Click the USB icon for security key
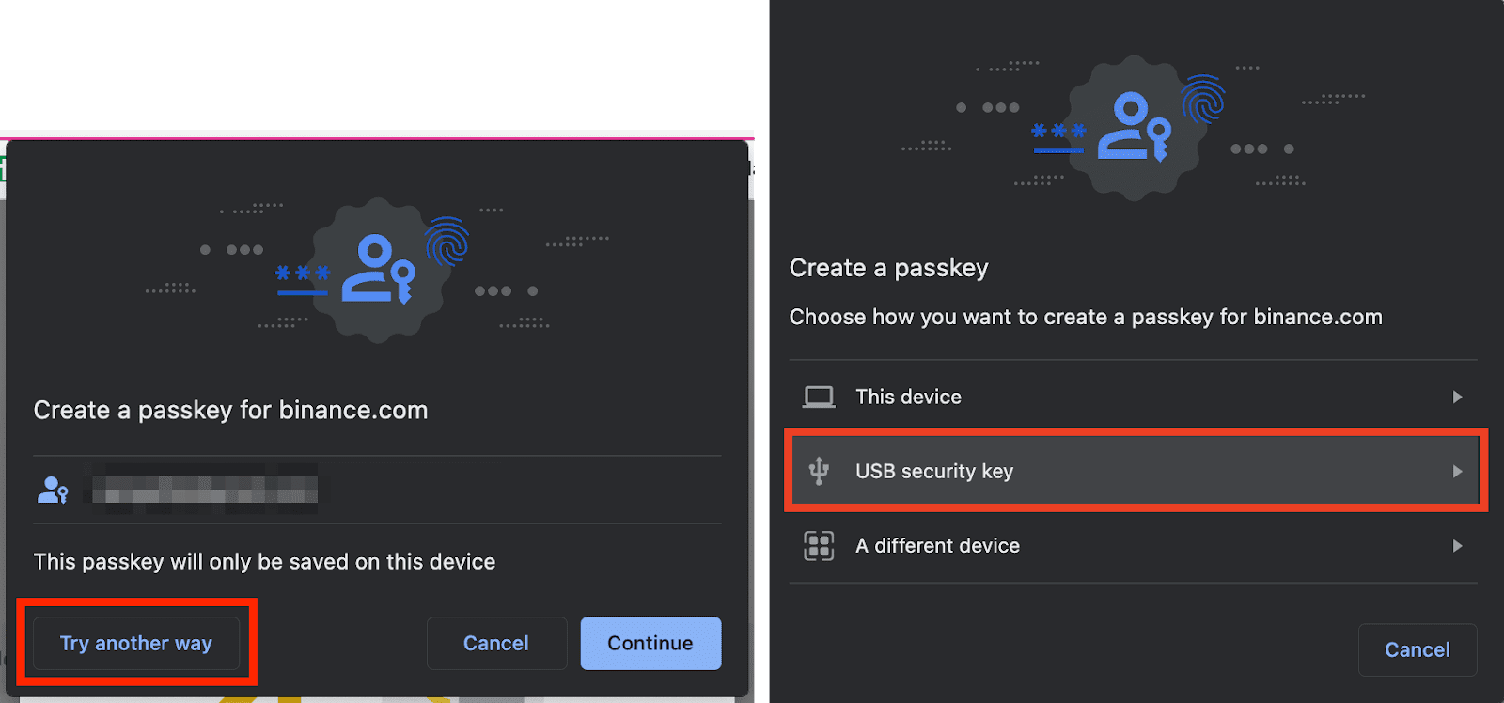Image resolution: width=1504 pixels, height=703 pixels. (819, 471)
